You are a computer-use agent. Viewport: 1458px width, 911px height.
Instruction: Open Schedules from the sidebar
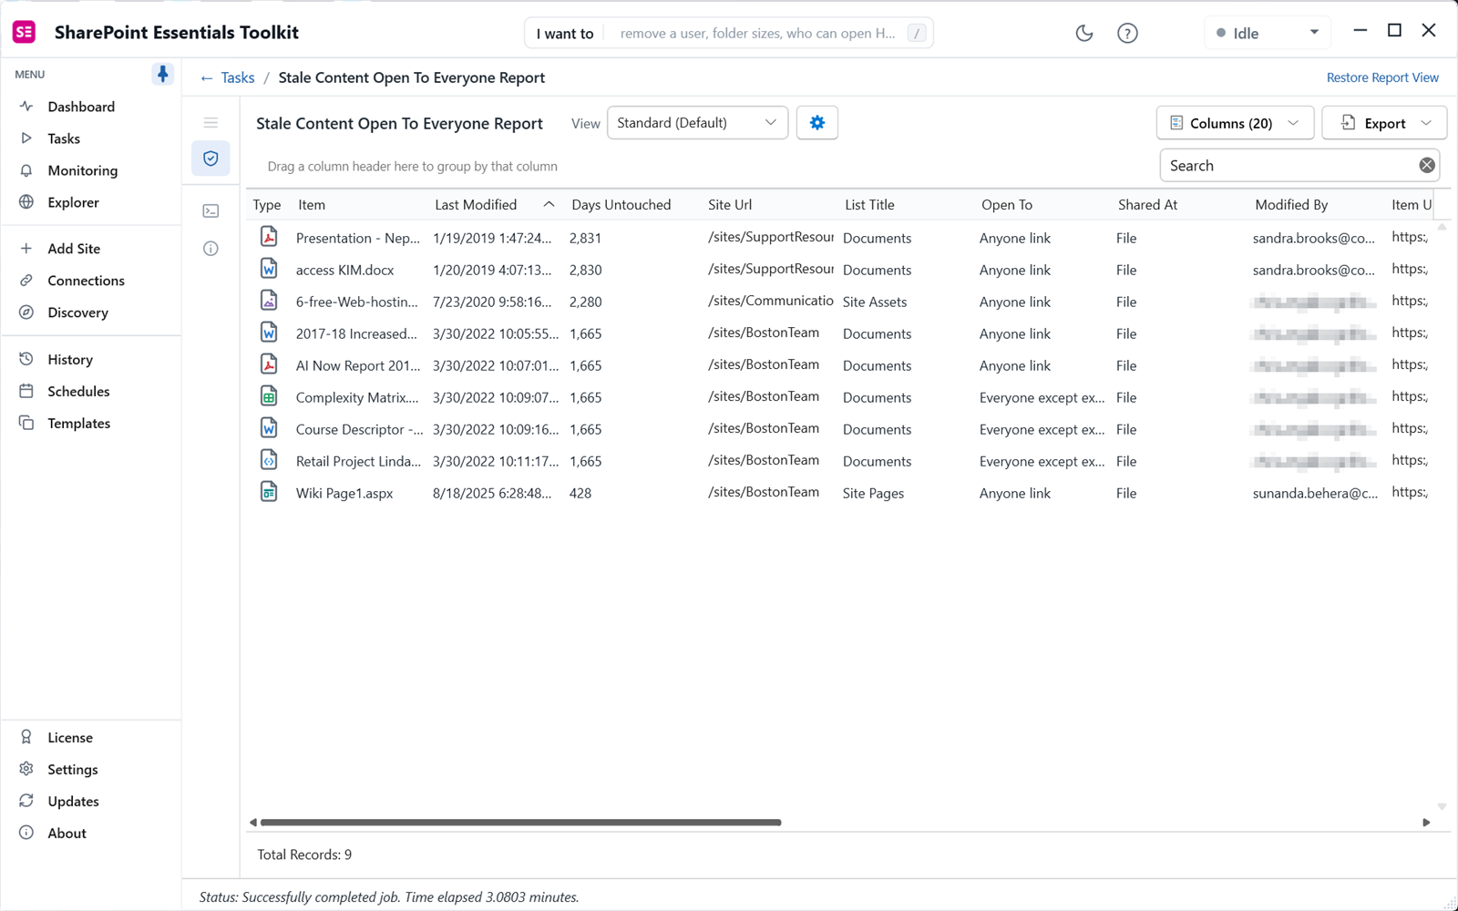pyautogui.click(x=78, y=392)
